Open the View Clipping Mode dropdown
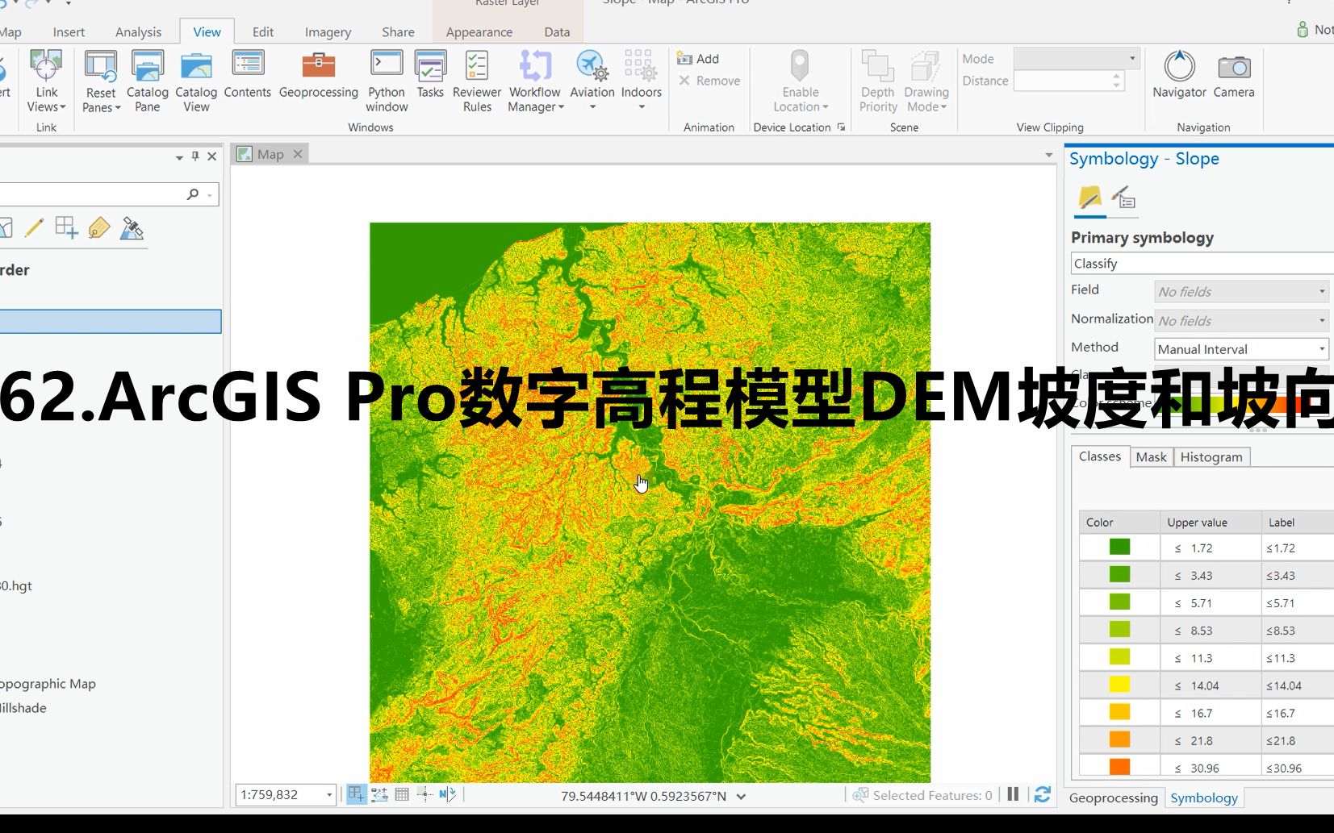1334x833 pixels. [x=1076, y=59]
